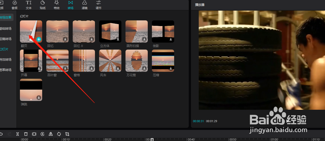This screenshot has height=141, width=325.
Task: Download the 回忆 transition
Action: 65,39
